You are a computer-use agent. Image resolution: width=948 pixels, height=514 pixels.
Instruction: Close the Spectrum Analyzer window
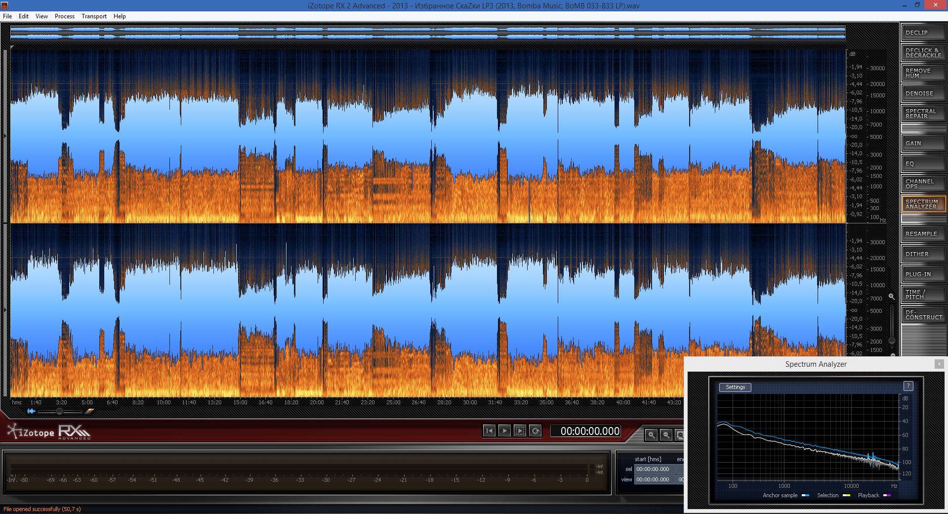[939, 364]
